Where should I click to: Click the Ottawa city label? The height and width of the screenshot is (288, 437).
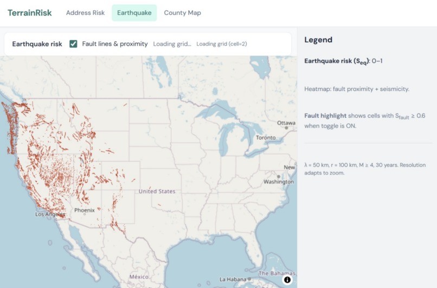click(x=286, y=123)
